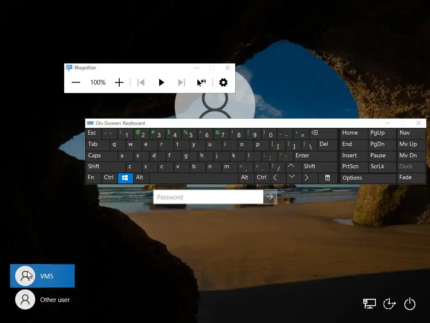The height and width of the screenshot is (323, 430).
Task: Toggle the left Alt key
Action: point(141,178)
